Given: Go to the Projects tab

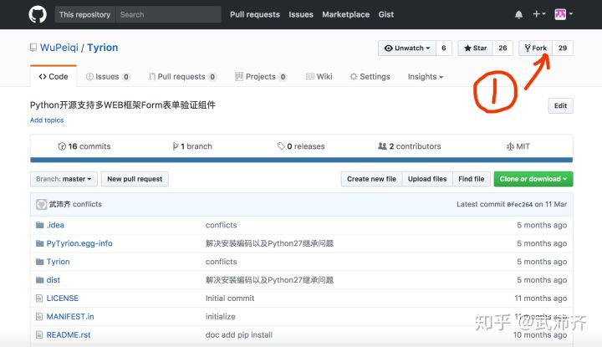Looking at the screenshot, I should 261,77.
